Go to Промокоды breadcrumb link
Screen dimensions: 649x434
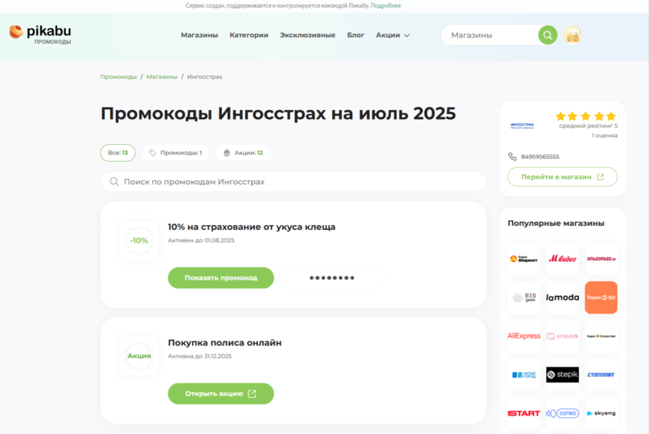click(118, 76)
